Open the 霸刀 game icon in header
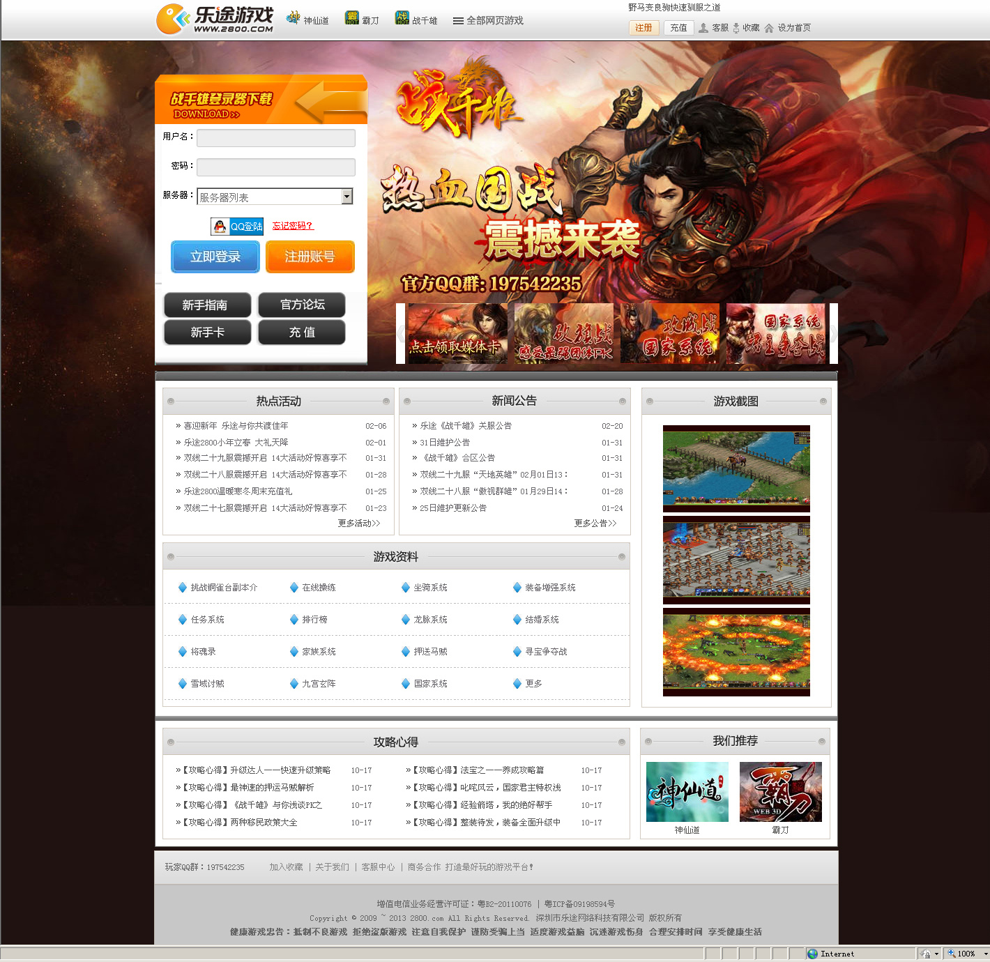The height and width of the screenshot is (962, 990). (x=352, y=18)
